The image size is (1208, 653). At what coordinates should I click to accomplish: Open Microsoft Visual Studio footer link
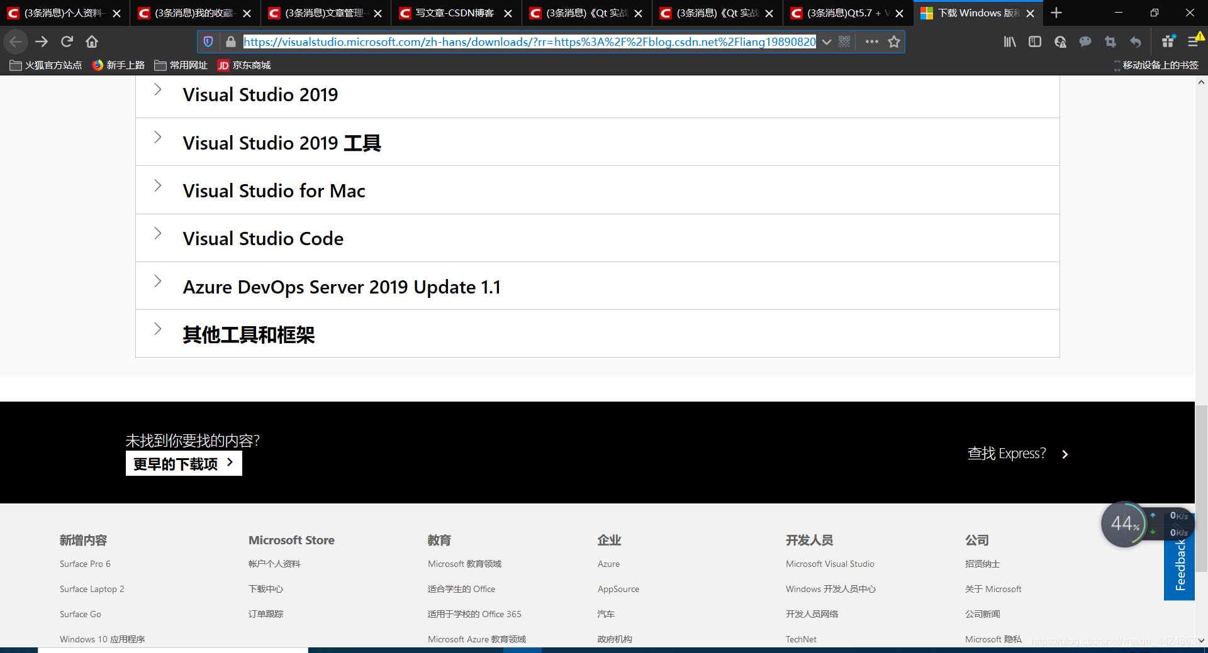830,564
